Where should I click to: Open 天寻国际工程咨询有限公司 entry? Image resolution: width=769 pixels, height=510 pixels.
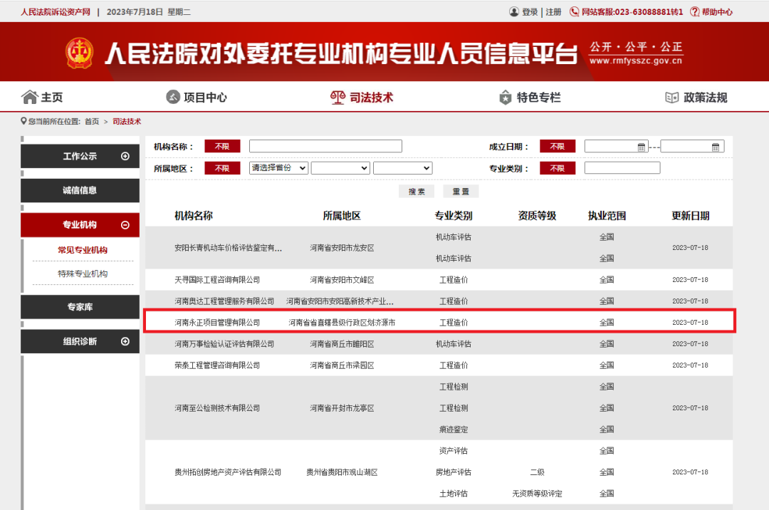click(x=217, y=279)
